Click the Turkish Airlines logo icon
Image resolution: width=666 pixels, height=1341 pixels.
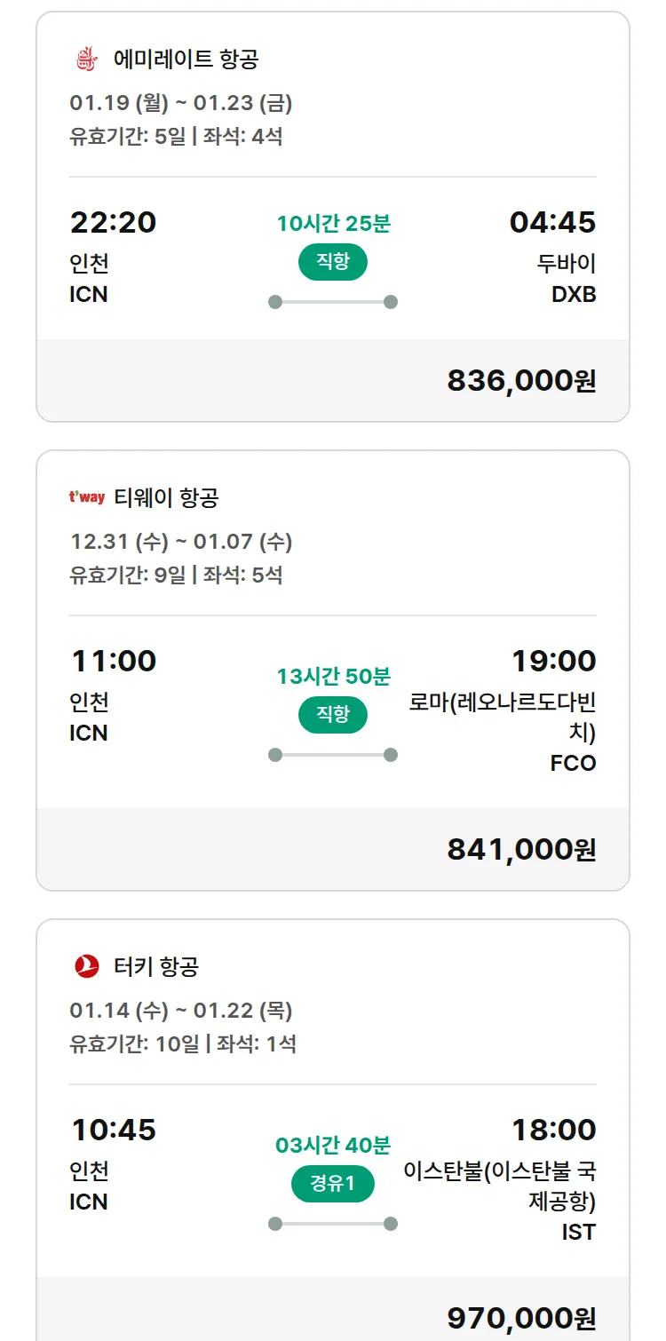click(86, 966)
